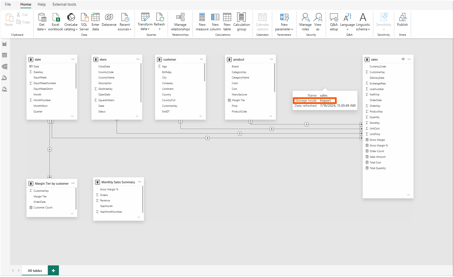Click View as roles icon
454x277 pixels.
click(318, 17)
